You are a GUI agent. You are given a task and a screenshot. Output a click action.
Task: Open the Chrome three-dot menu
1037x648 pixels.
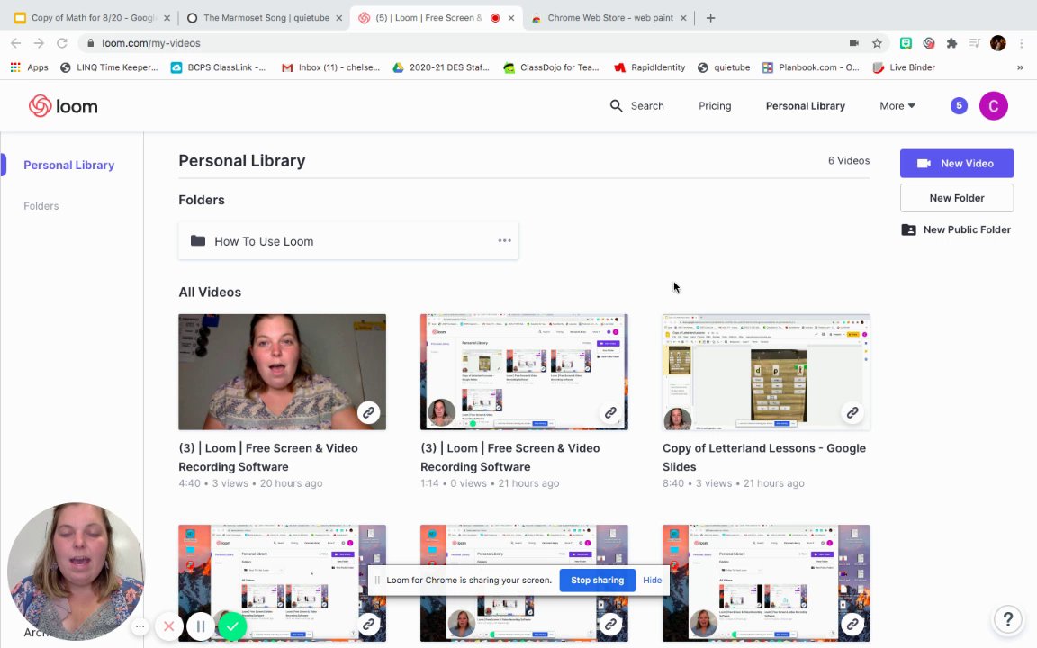(x=1021, y=43)
